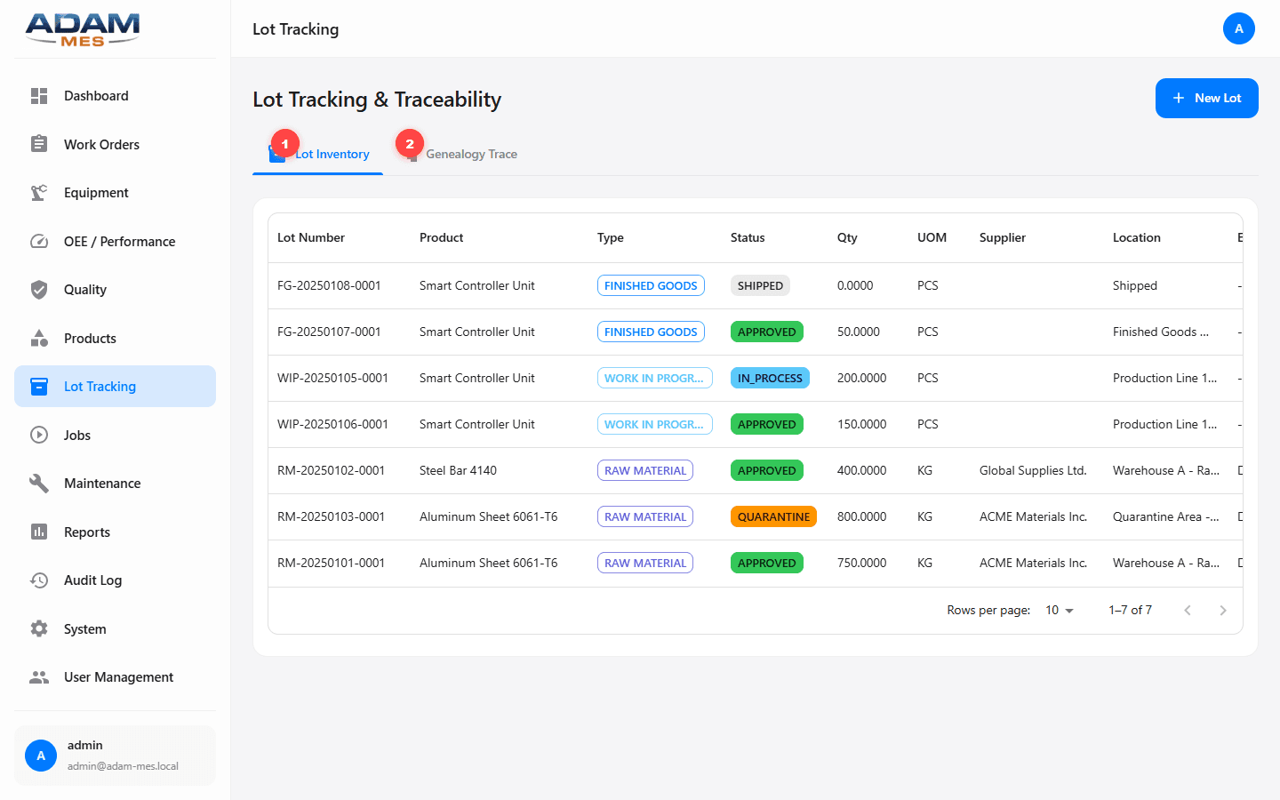Open the admin profile avatar

[x=1239, y=28]
